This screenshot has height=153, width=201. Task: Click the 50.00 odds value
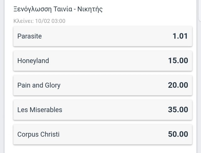pyautogui.click(x=178, y=134)
